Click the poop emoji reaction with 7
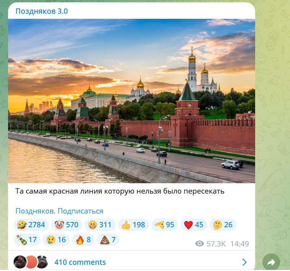This screenshot has height=271, width=290. pos(108,240)
